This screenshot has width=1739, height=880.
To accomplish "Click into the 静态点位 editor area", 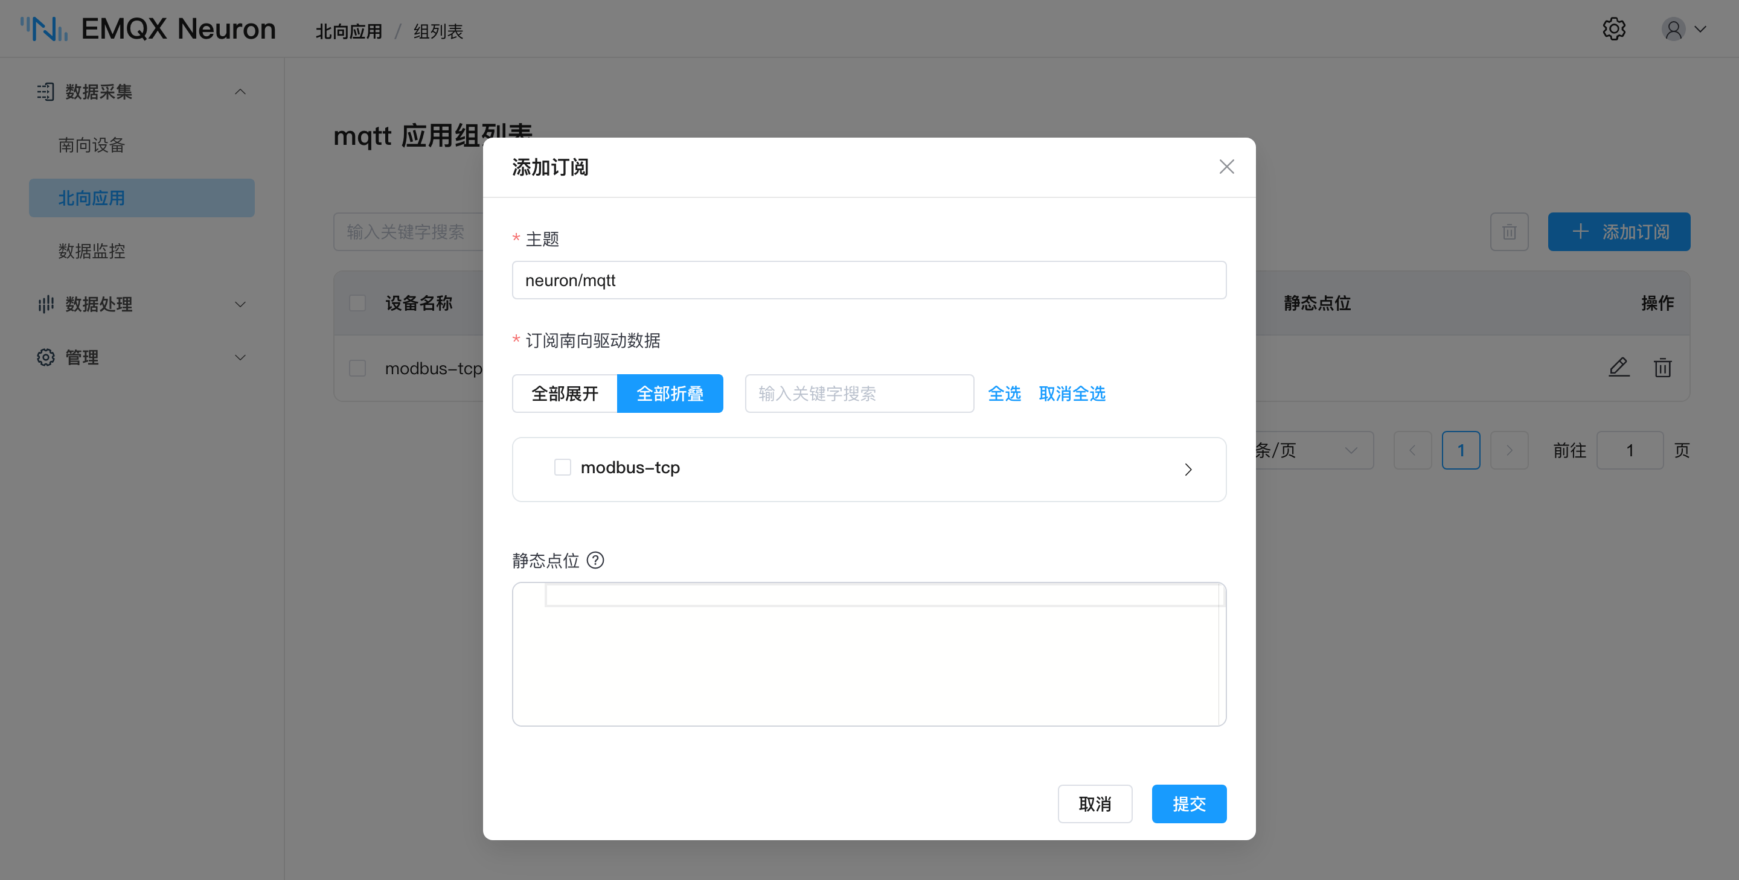I will pyautogui.click(x=869, y=654).
